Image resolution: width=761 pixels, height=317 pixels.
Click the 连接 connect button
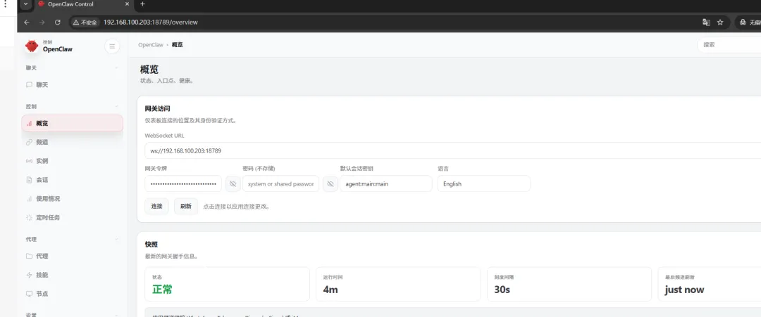click(156, 206)
